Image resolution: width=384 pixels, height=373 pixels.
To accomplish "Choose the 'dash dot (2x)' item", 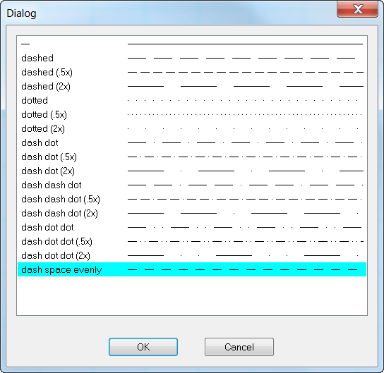I will [x=192, y=171].
